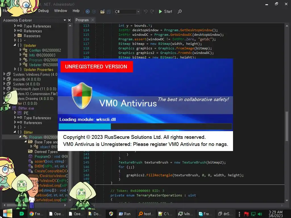Expand the top Type References node
The height and width of the screenshot is (218, 291).
(15, 26)
